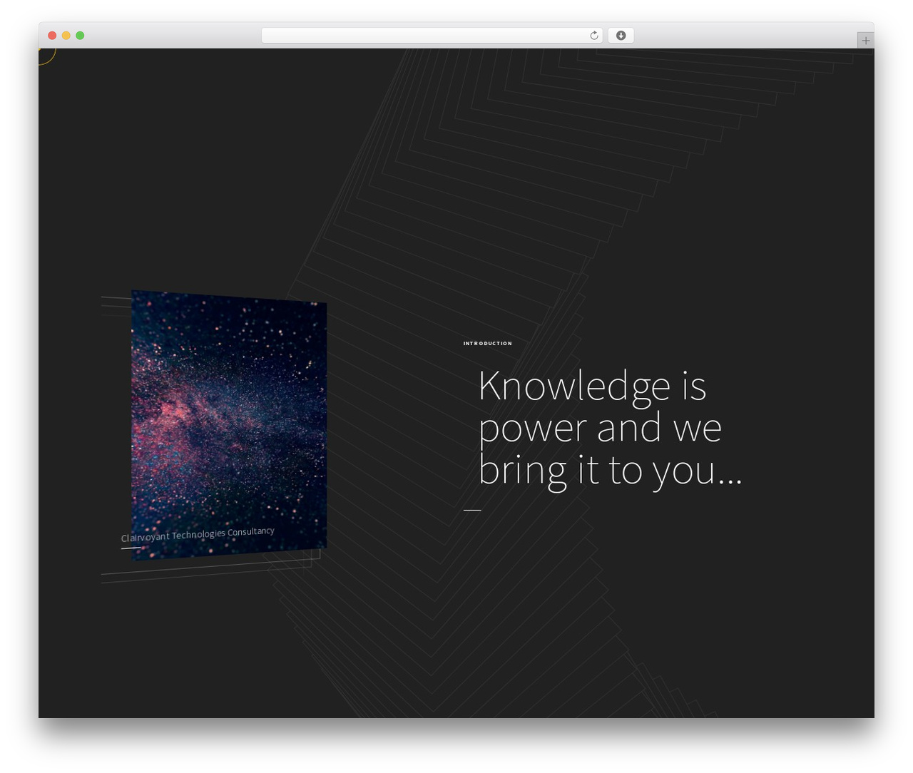This screenshot has height=773, width=913.
Task: Click the browser reload icon
Action: point(593,36)
